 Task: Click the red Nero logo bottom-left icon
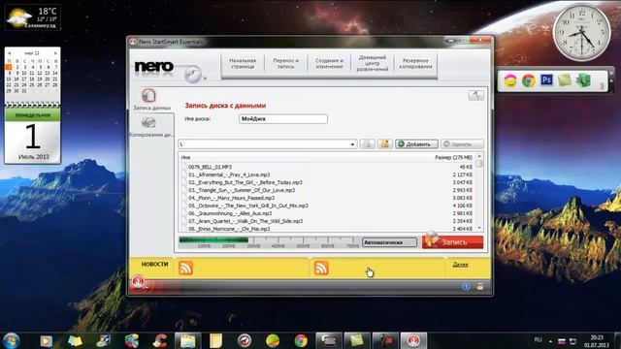[138, 282]
